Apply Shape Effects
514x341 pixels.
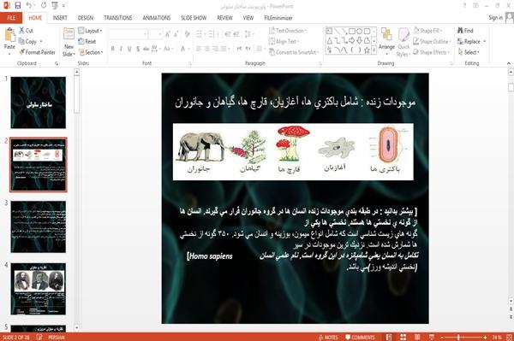point(432,52)
